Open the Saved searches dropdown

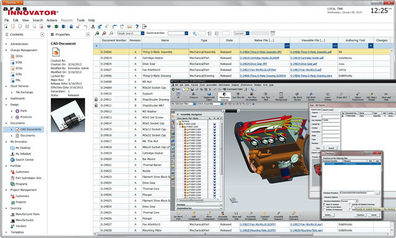(x=186, y=33)
